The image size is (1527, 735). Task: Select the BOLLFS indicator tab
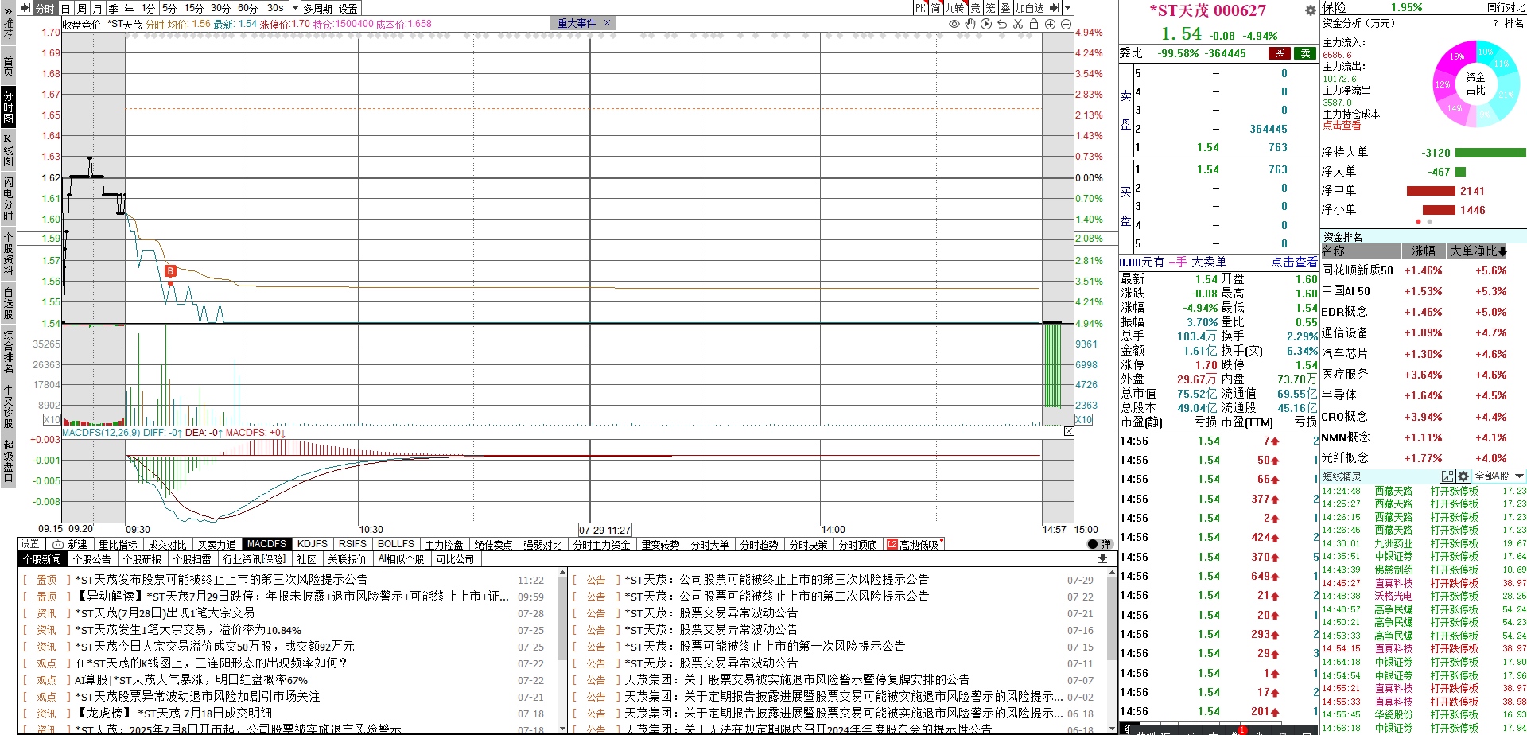396,544
